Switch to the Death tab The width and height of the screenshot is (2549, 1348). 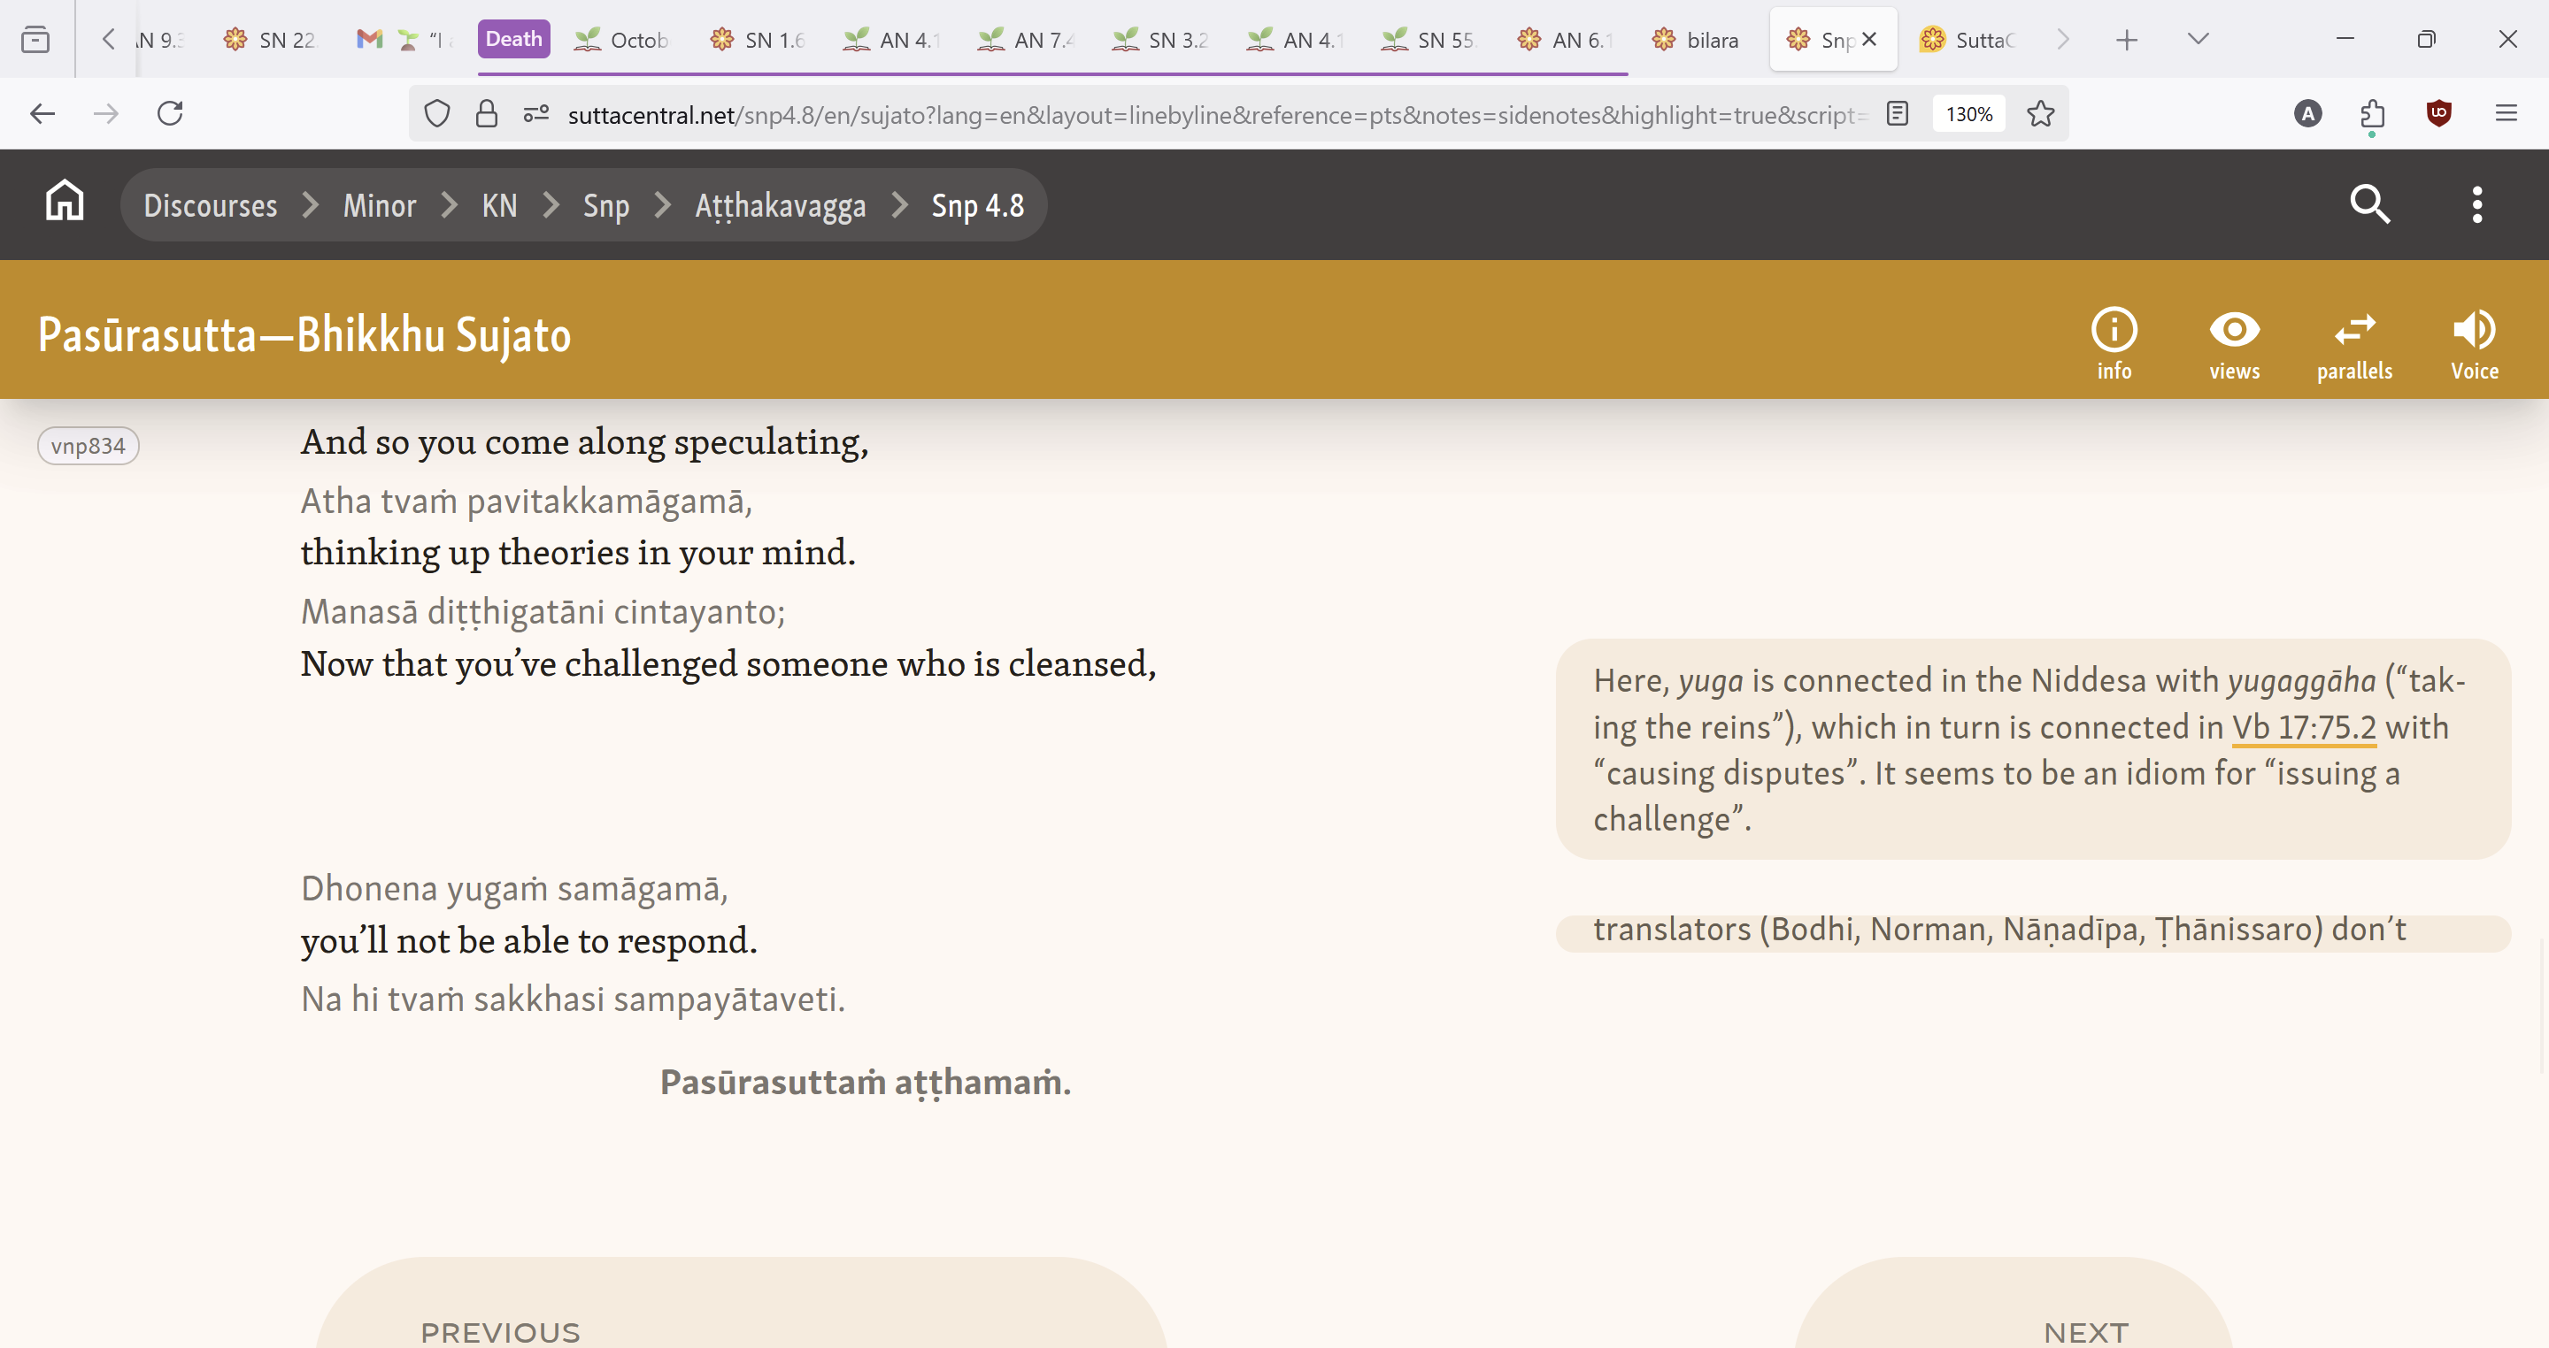point(513,40)
